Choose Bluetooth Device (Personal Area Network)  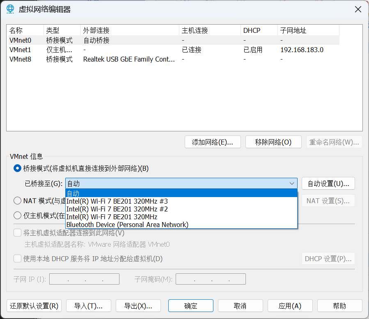pyautogui.click(x=181, y=224)
